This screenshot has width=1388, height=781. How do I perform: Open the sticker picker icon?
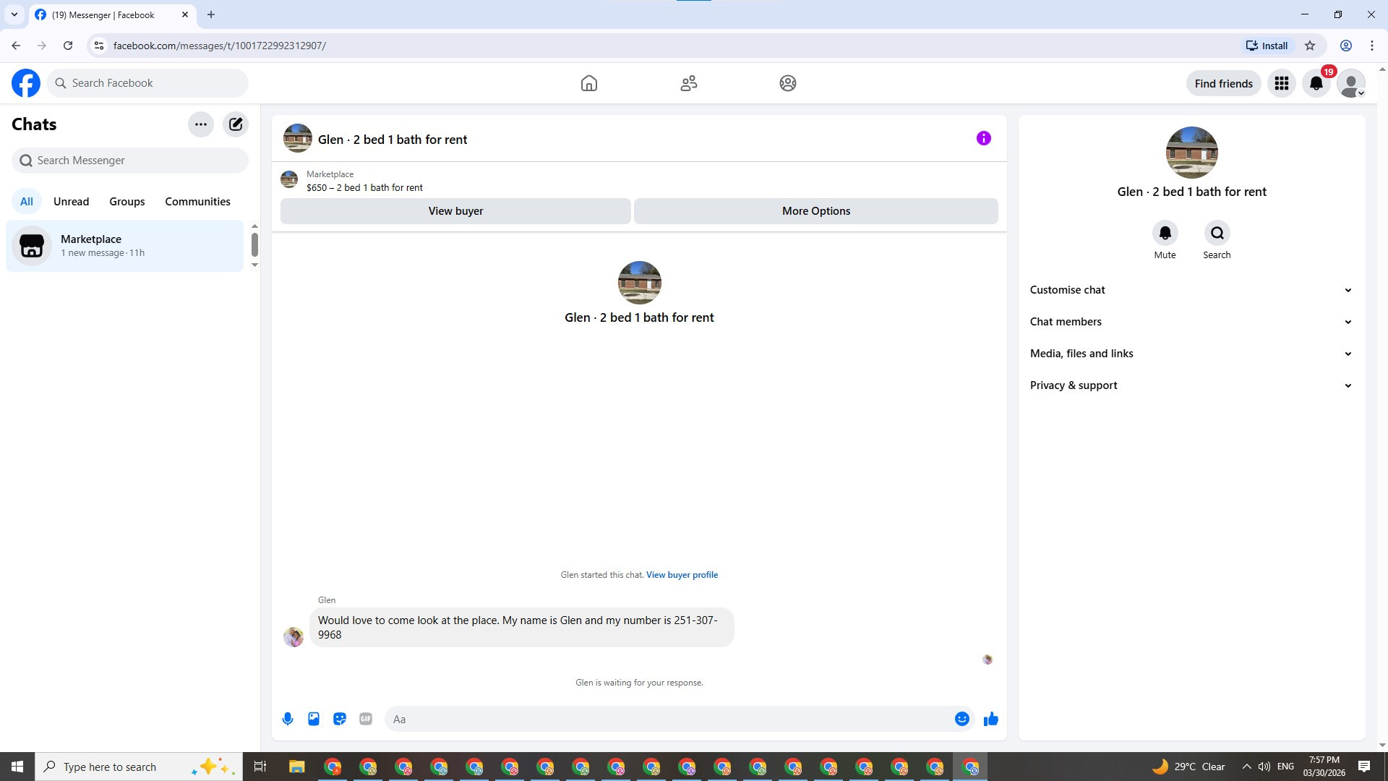(x=340, y=719)
